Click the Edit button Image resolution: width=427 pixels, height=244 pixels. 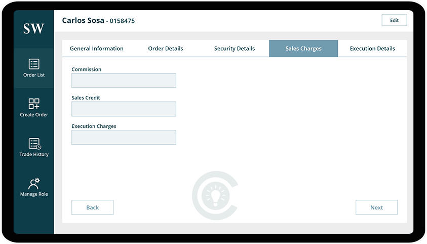[394, 20]
